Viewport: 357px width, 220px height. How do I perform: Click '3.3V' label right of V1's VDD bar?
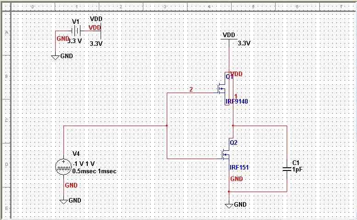(x=96, y=44)
